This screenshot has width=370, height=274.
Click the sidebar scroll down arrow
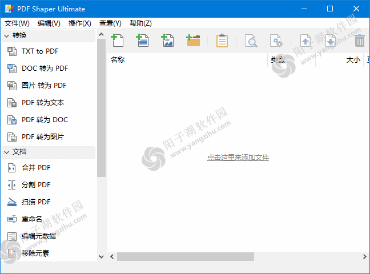[x=102, y=257]
